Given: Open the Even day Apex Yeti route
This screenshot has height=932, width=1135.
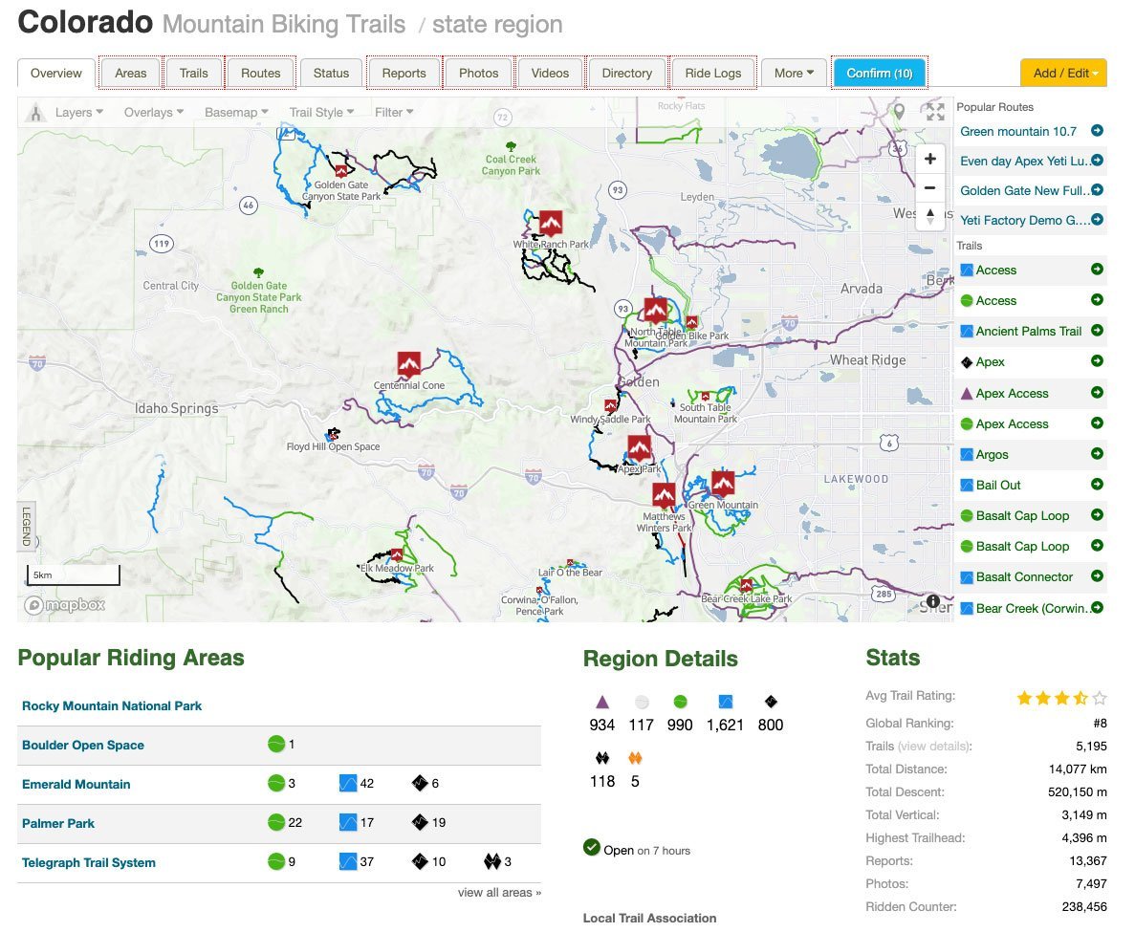Looking at the screenshot, I should click(1024, 161).
